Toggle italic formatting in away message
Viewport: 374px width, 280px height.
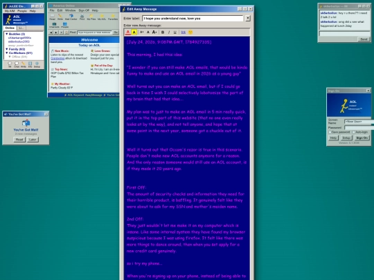point(169,32)
